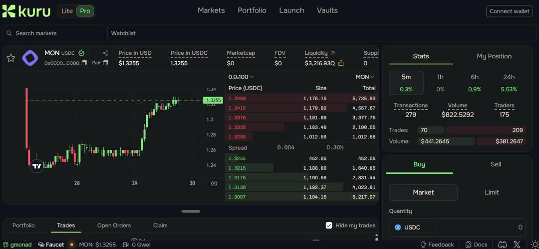
Task: Open chart settings gear icon
Action: 214,183
